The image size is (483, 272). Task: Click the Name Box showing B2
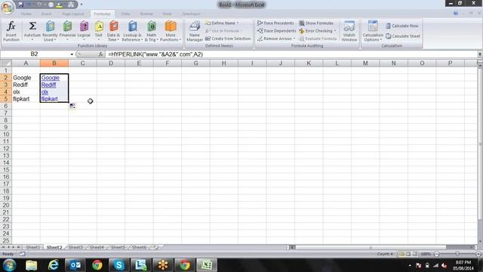click(35, 54)
